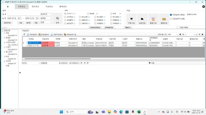
Task: Check the 주문입력기(새창) checkbox
Action: point(171,19)
